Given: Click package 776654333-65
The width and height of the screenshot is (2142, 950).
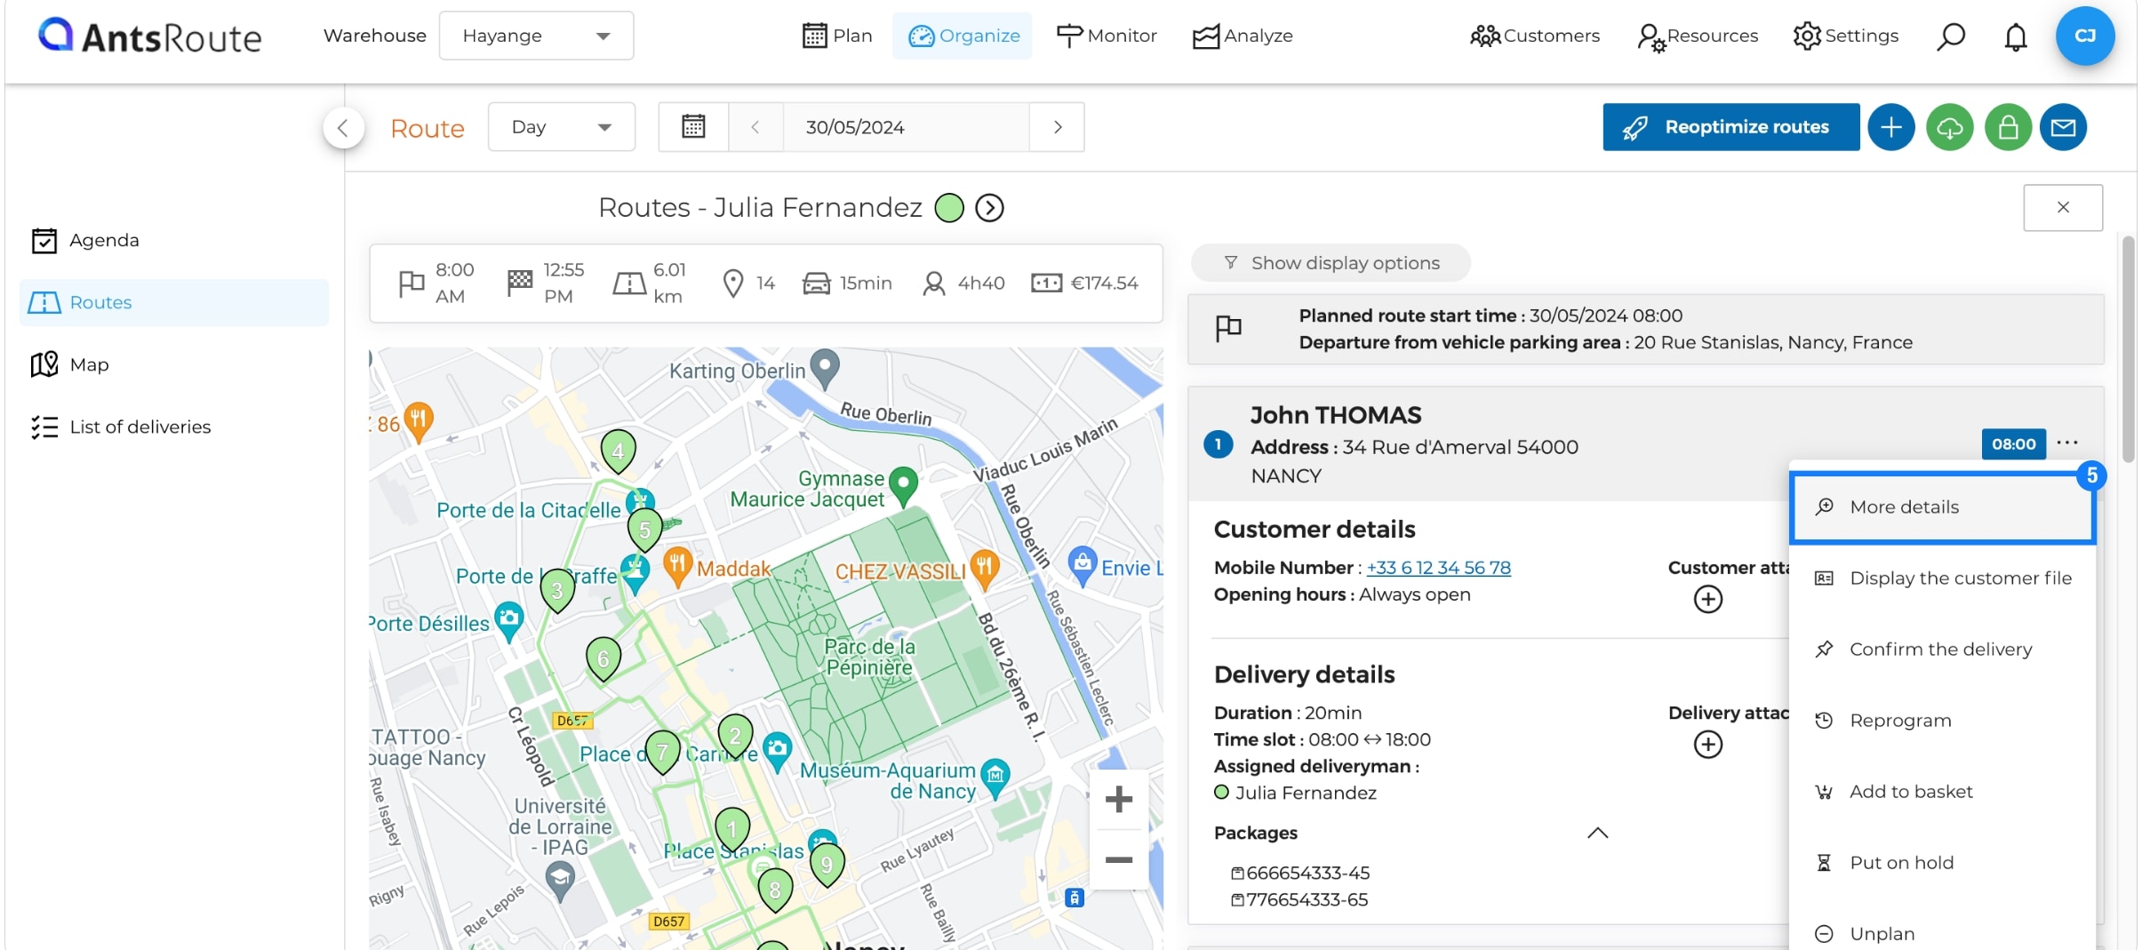Looking at the screenshot, I should click(1299, 899).
